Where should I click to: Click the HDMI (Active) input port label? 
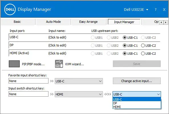point(19,53)
